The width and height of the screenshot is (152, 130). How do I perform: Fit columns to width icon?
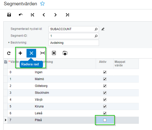point(43,53)
